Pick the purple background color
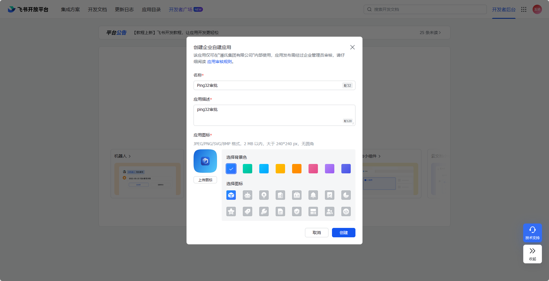 330,169
